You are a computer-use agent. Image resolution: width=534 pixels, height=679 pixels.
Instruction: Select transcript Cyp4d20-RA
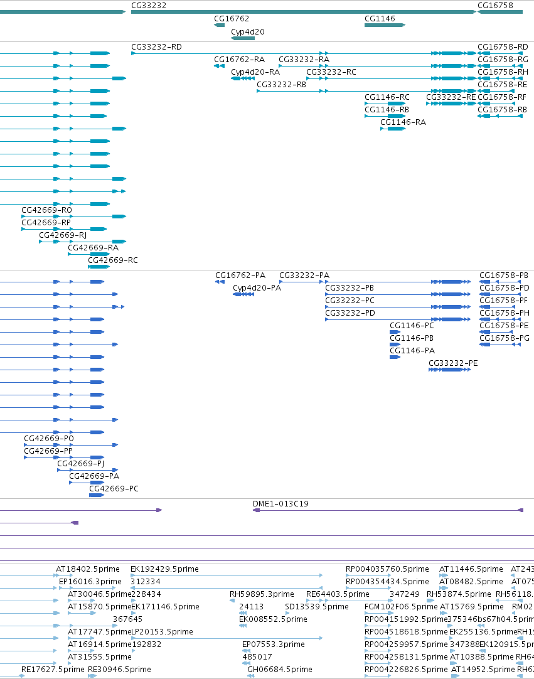(x=255, y=72)
